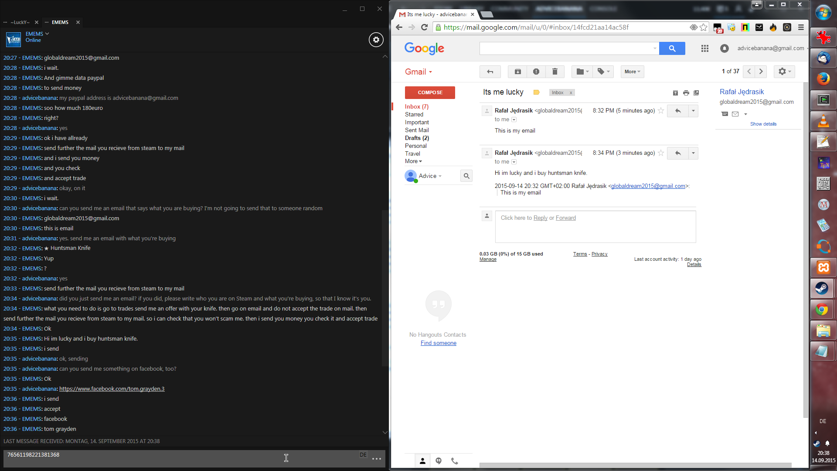Viewport: 837px width, 471px height.
Task: Click the red COMPOSE button
Action: click(x=429, y=92)
